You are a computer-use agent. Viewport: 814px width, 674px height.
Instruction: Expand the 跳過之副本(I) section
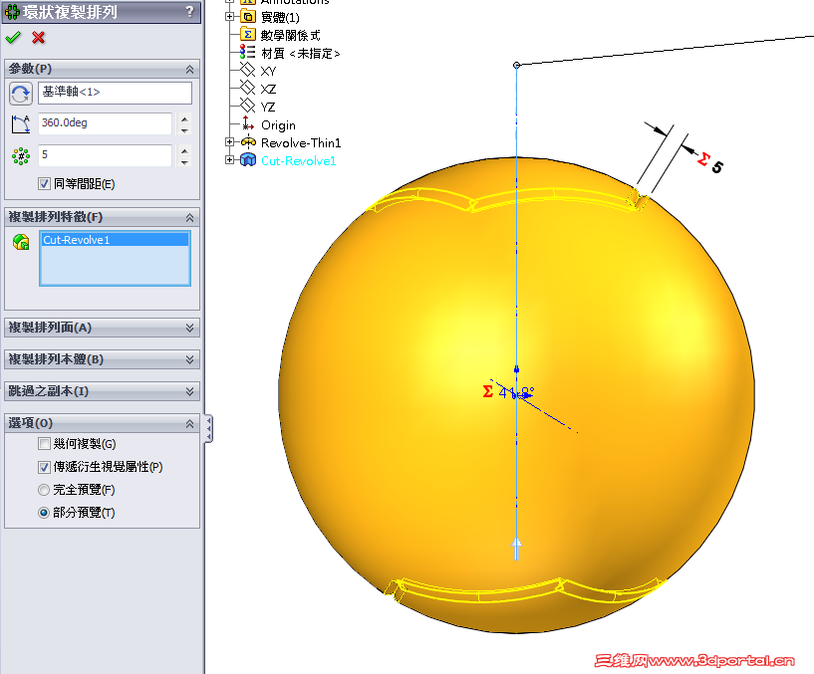[189, 391]
